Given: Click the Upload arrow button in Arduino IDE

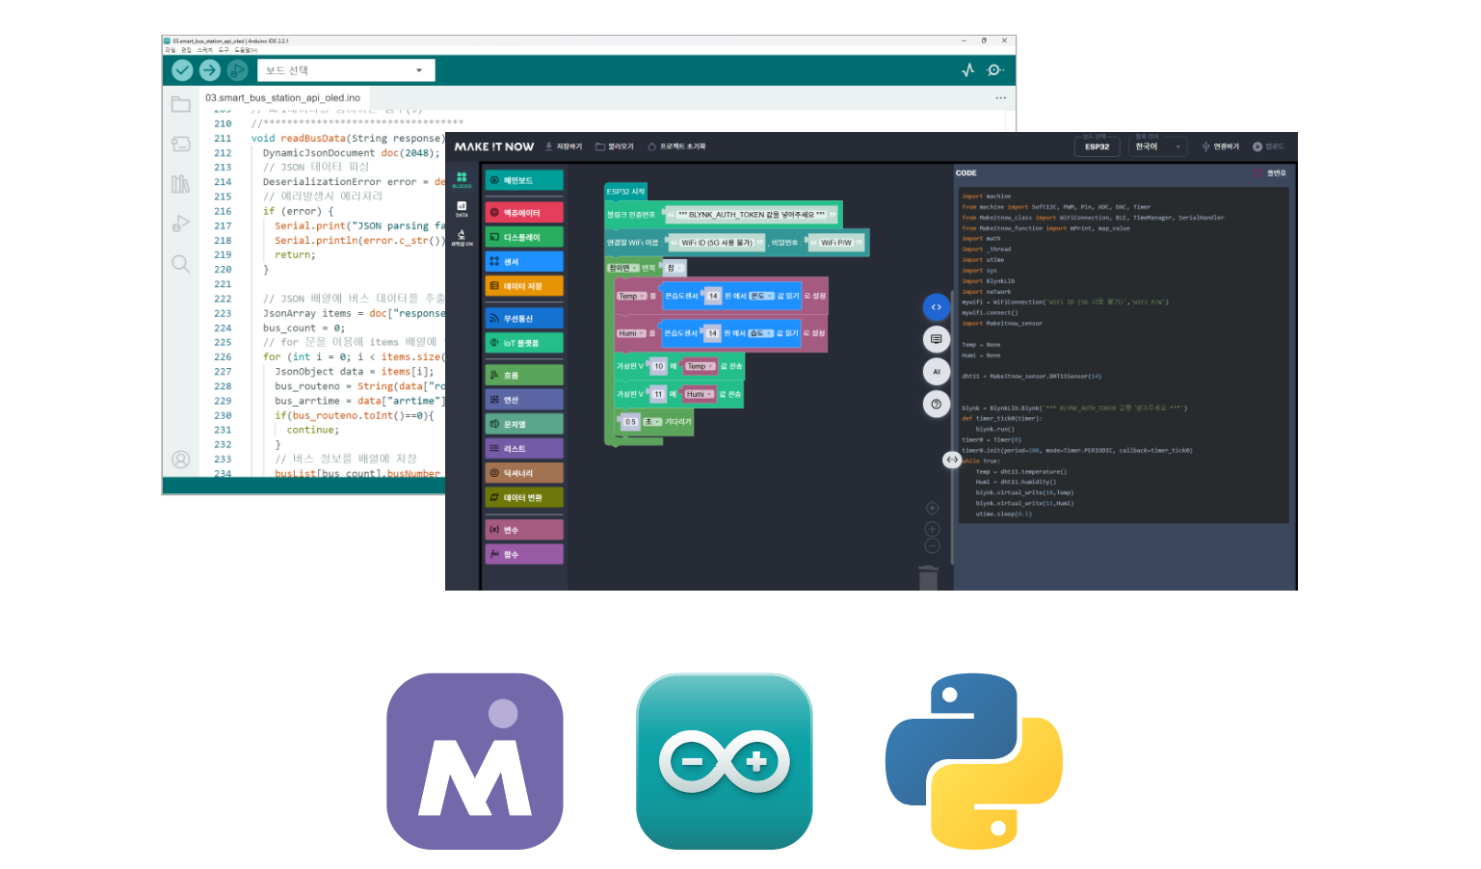Looking at the screenshot, I should pyautogui.click(x=209, y=70).
